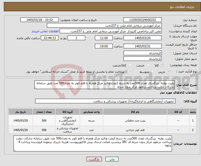Select the متوسط purchase type radio
Image resolution: width=201 pixels, height=166 pixels.
point(153,71)
